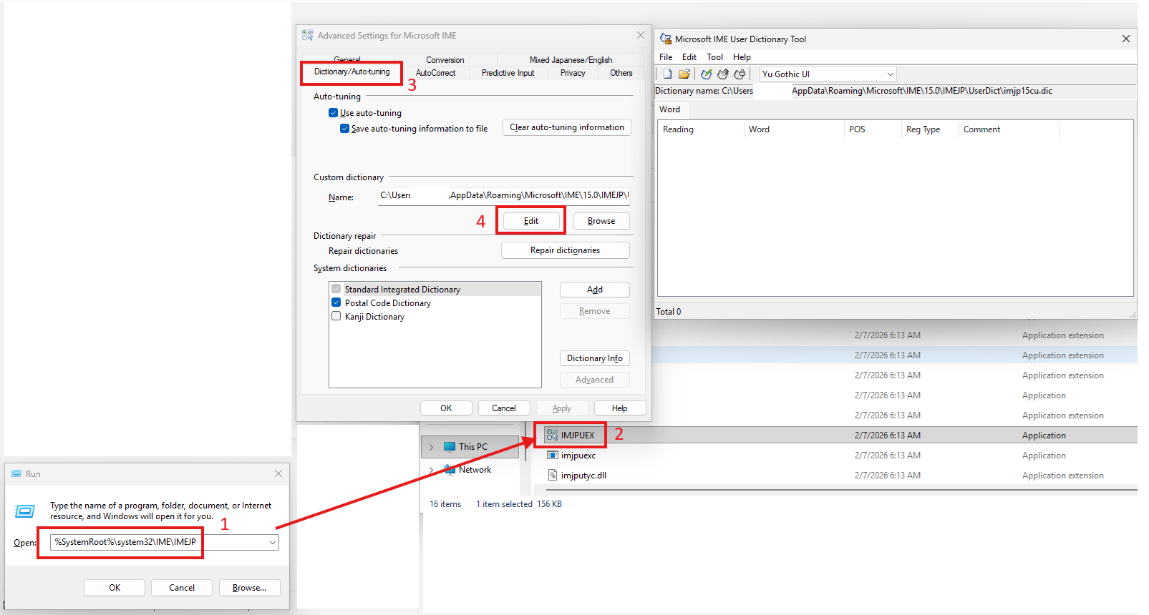This screenshot has width=1149, height=615.
Task: Click the Advanced Settings title bar icon
Action: tap(308, 35)
